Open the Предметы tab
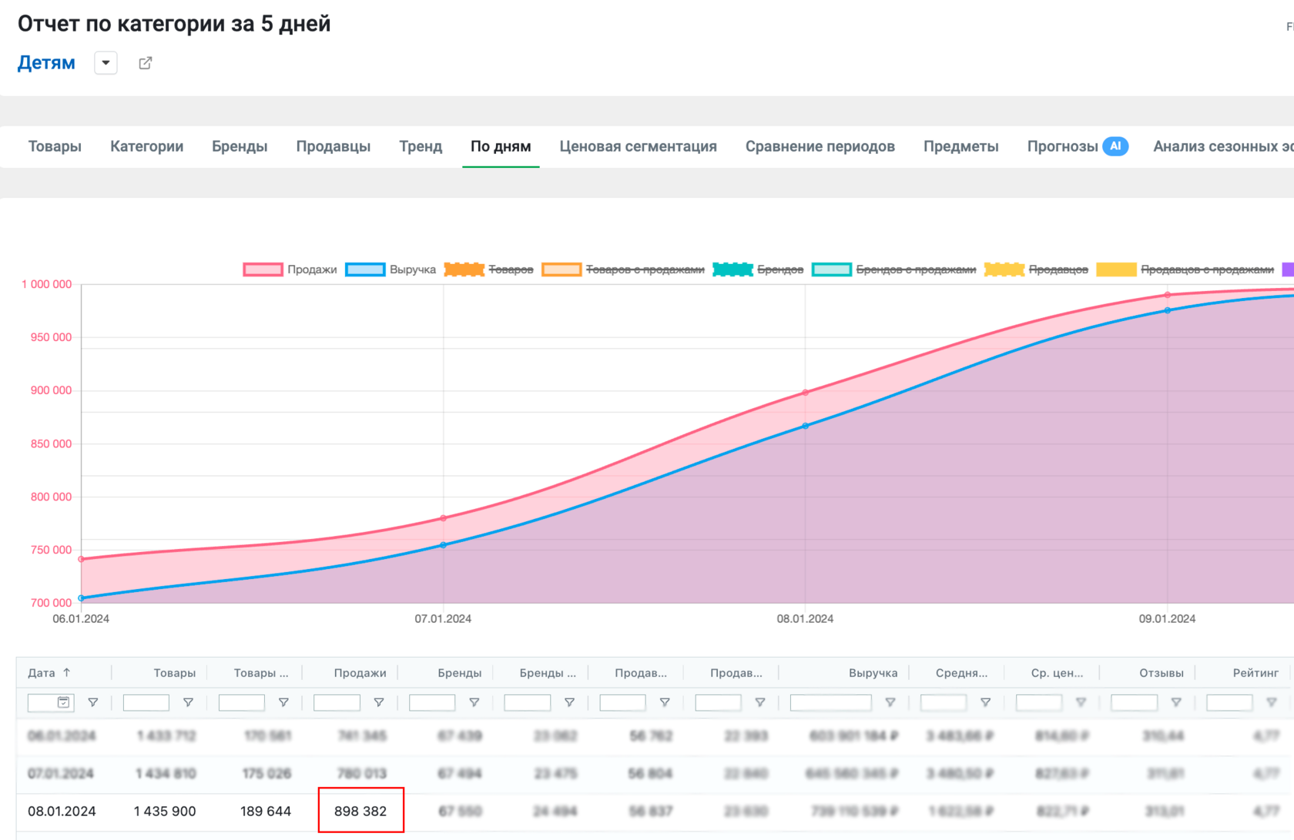 [x=961, y=146]
